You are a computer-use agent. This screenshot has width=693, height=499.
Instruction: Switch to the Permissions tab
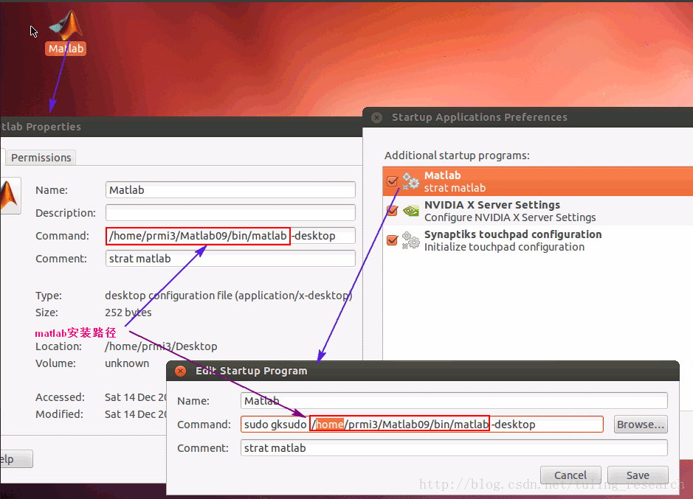pyautogui.click(x=41, y=158)
